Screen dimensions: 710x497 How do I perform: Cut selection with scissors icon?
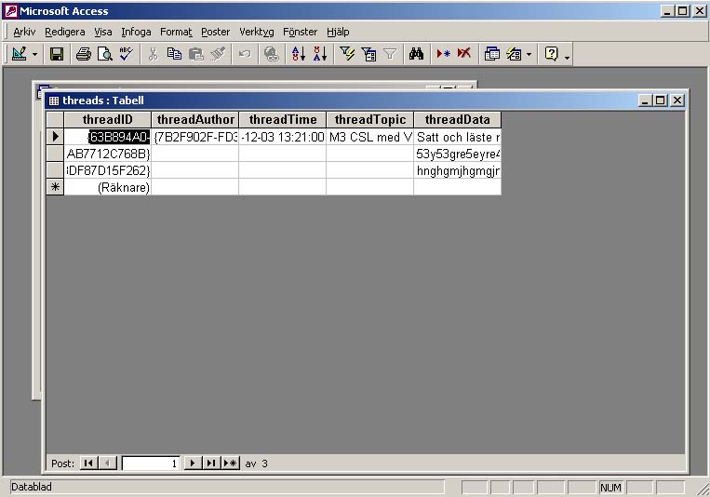click(x=153, y=54)
